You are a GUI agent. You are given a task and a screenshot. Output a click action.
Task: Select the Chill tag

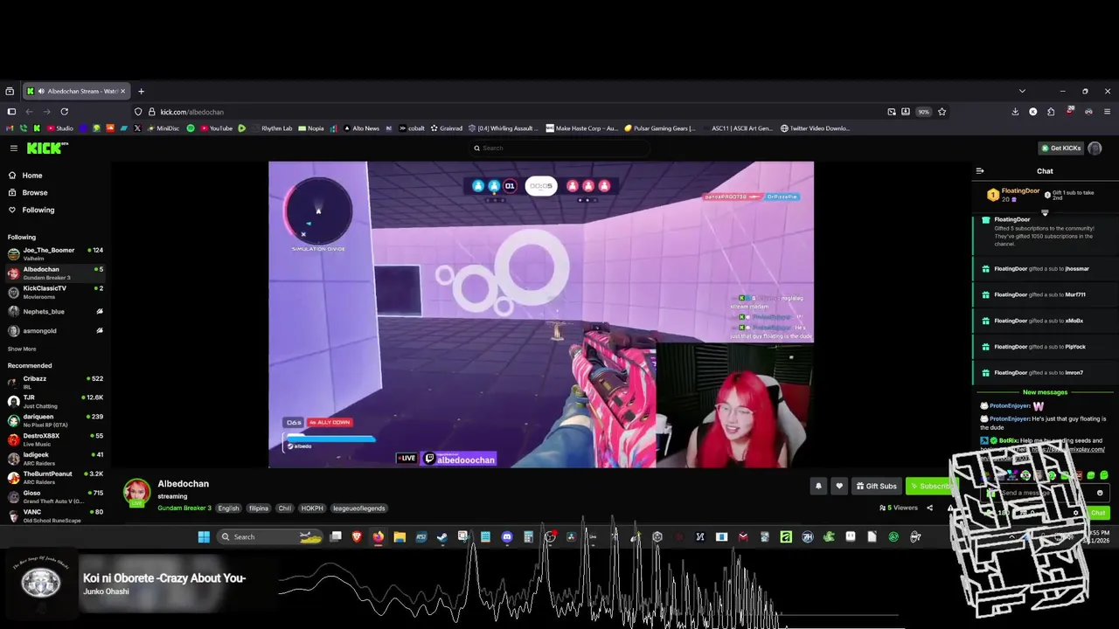click(285, 508)
